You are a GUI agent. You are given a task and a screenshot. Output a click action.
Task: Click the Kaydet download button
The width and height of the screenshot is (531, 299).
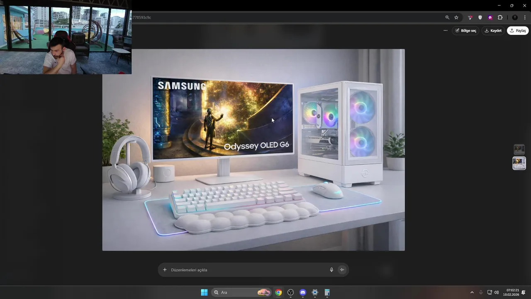tap(493, 30)
